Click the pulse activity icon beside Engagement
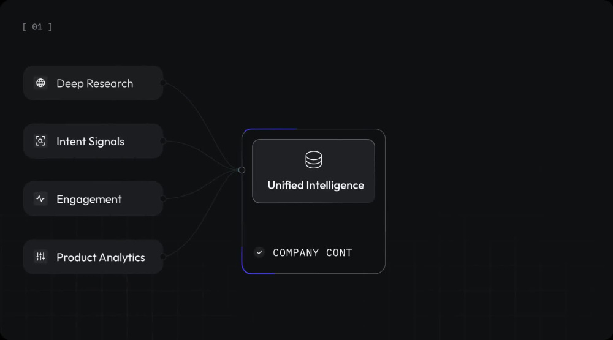 click(40, 199)
